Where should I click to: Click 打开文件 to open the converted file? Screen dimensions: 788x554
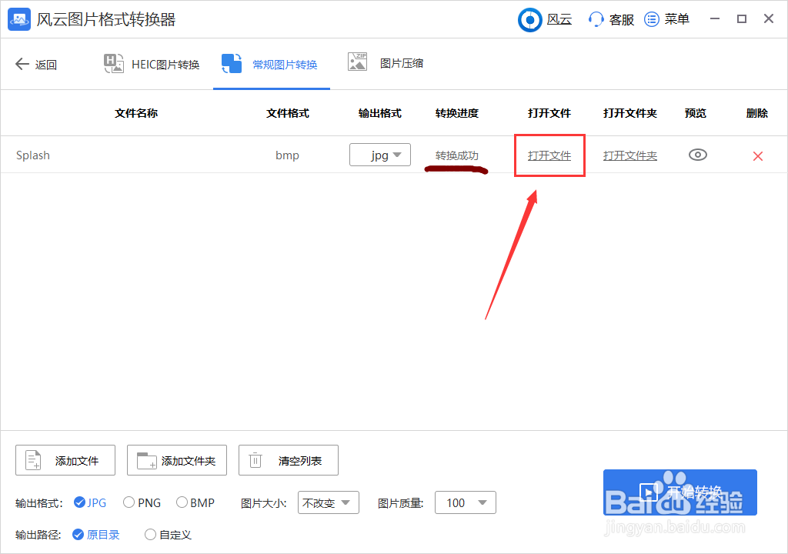pos(549,155)
